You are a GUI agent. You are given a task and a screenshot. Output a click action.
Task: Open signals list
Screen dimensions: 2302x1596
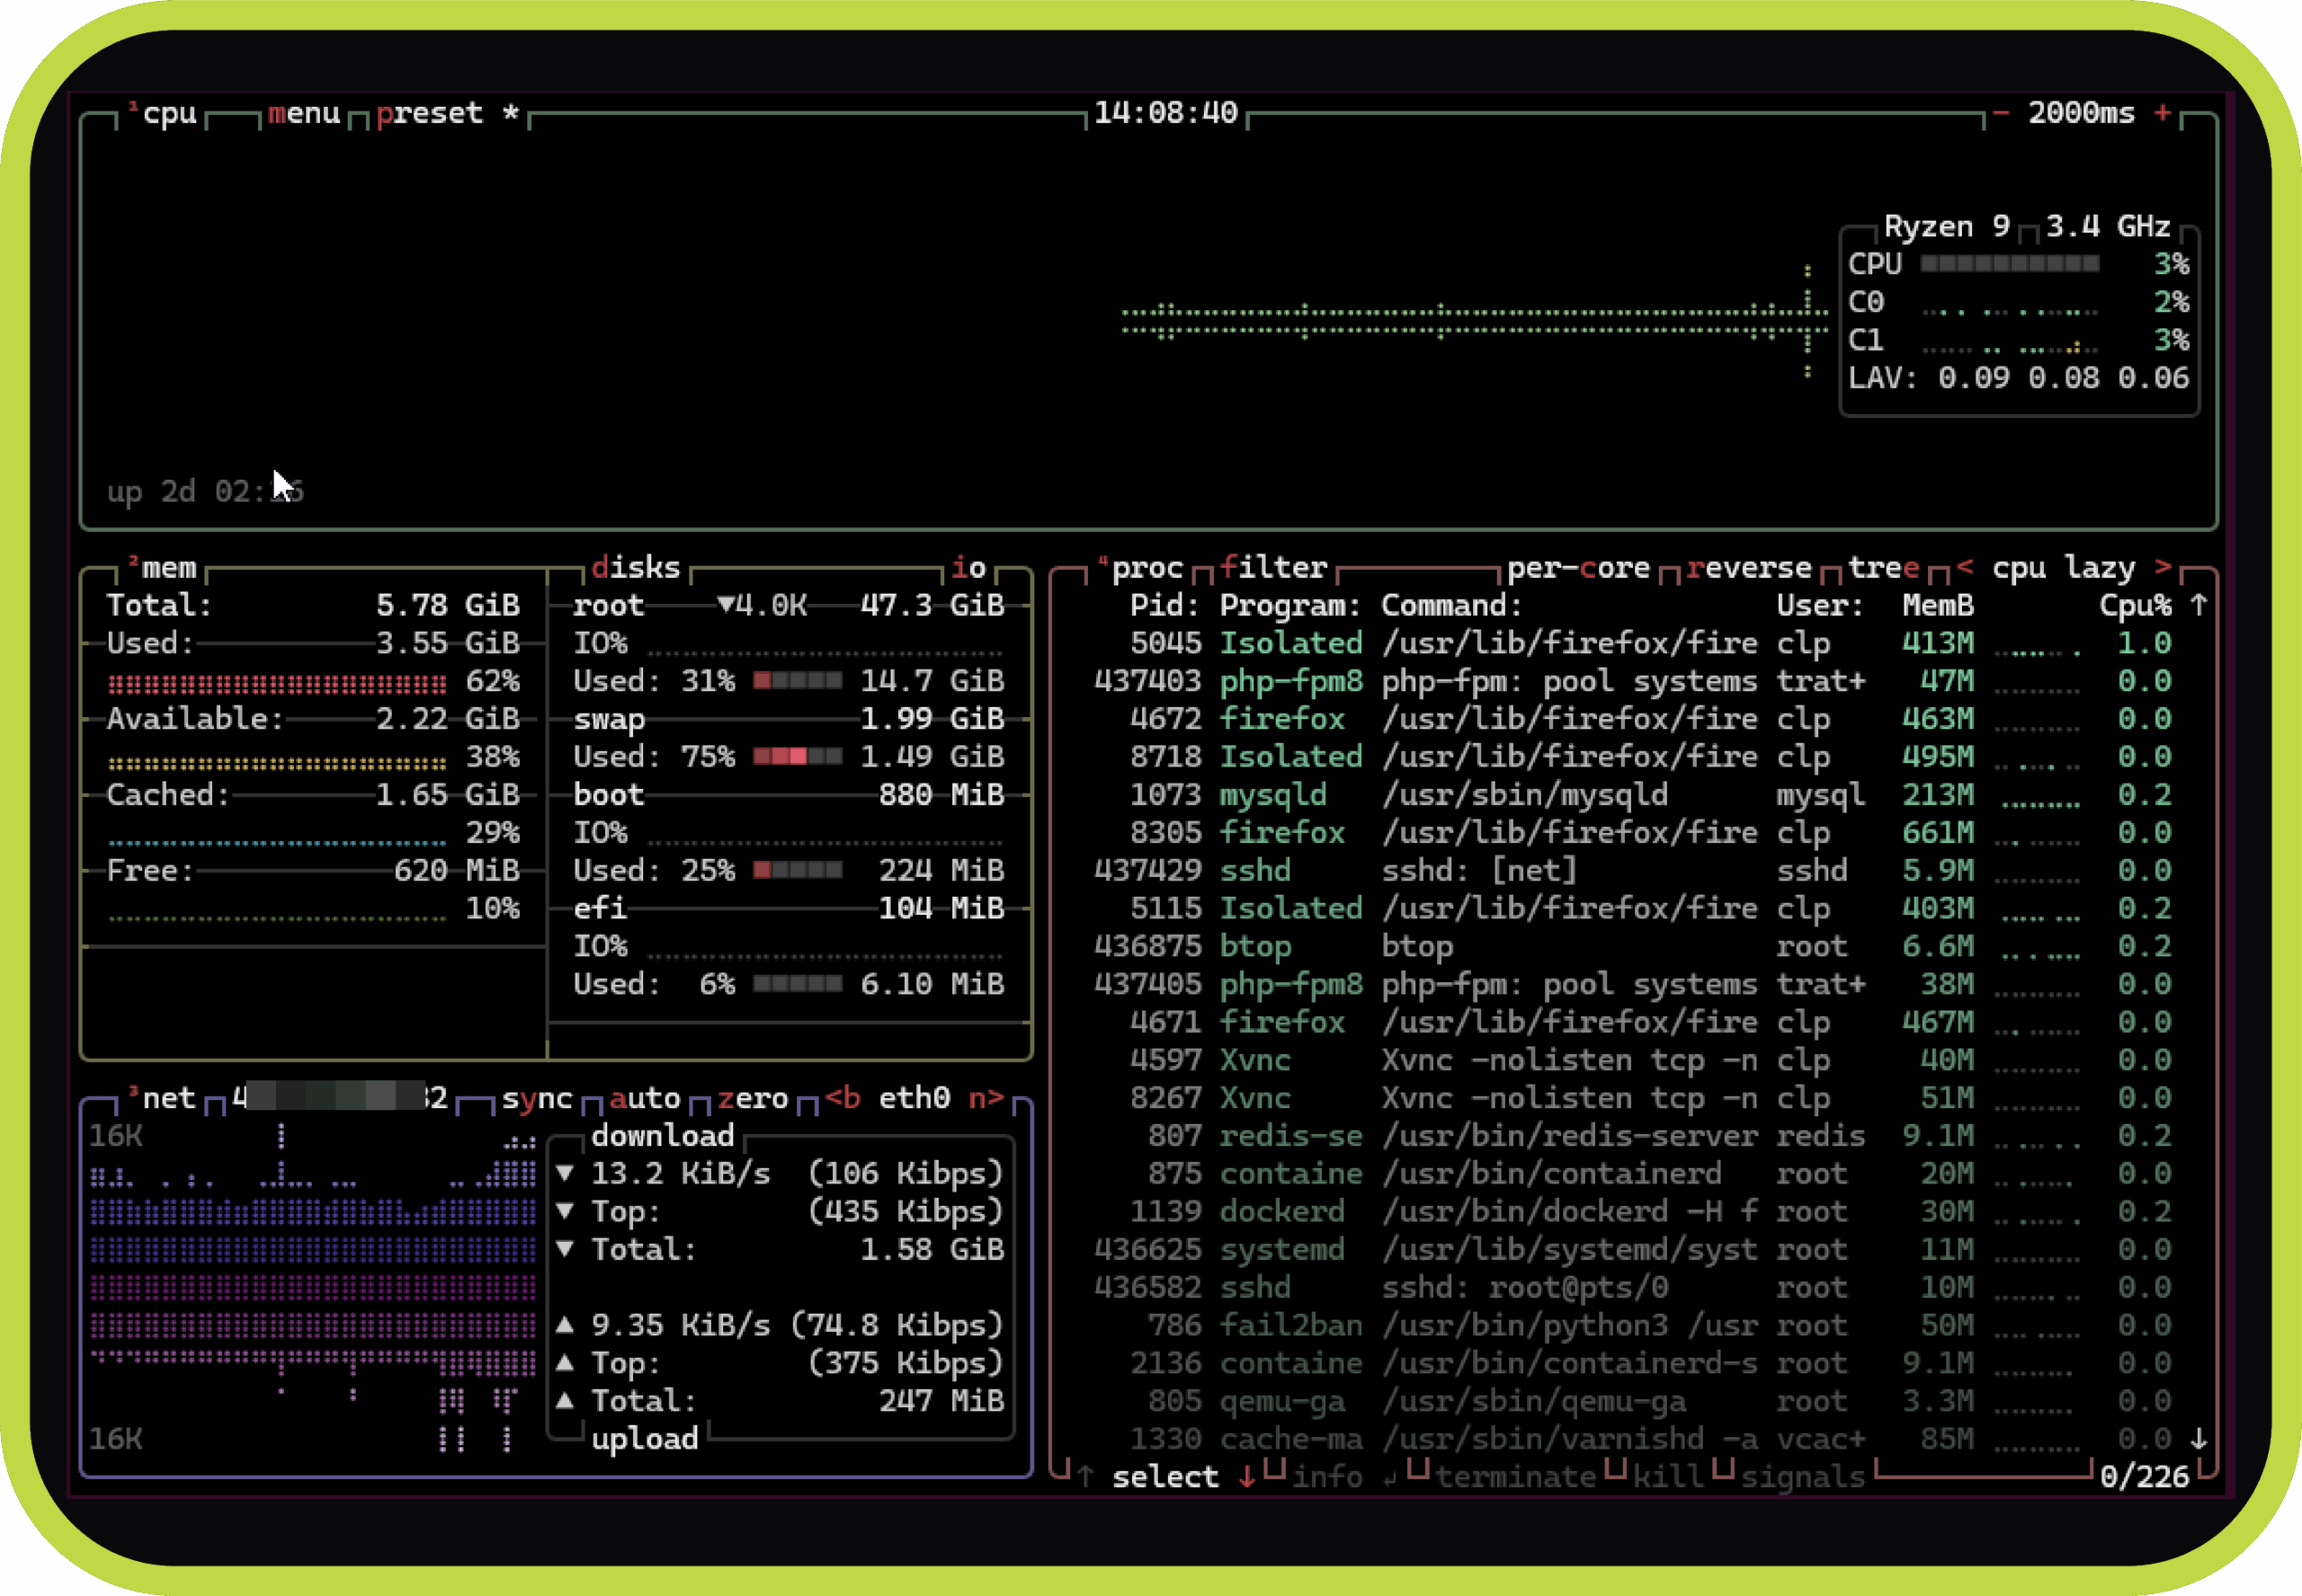(1803, 1477)
